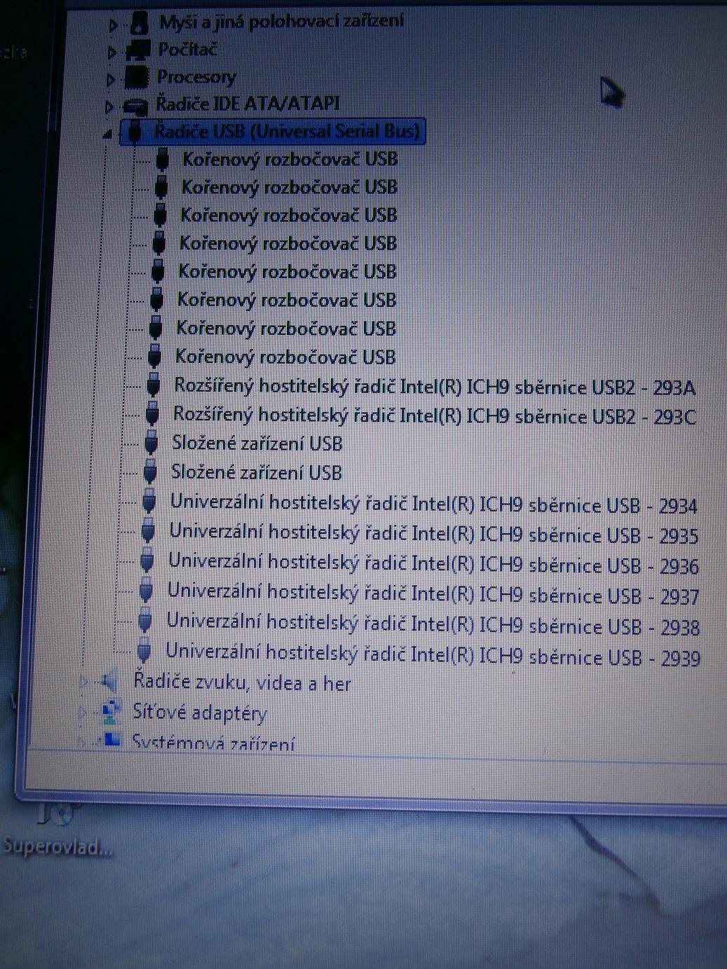The height and width of the screenshot is (969, 727).
Task: Select the Síťové adaptéry category label
Action: 200,713
